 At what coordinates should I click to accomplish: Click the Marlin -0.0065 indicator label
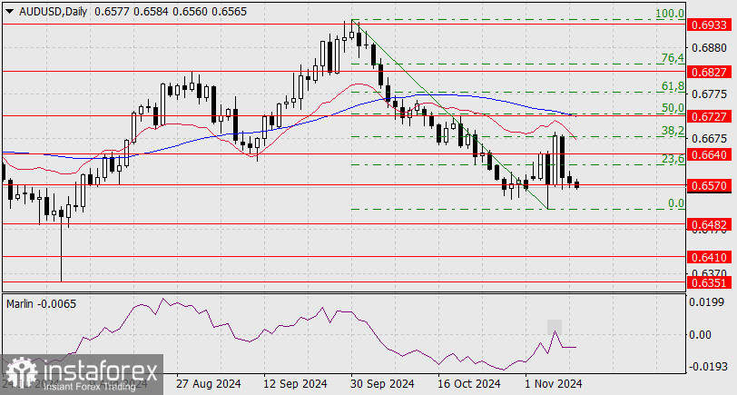(42, 304)
